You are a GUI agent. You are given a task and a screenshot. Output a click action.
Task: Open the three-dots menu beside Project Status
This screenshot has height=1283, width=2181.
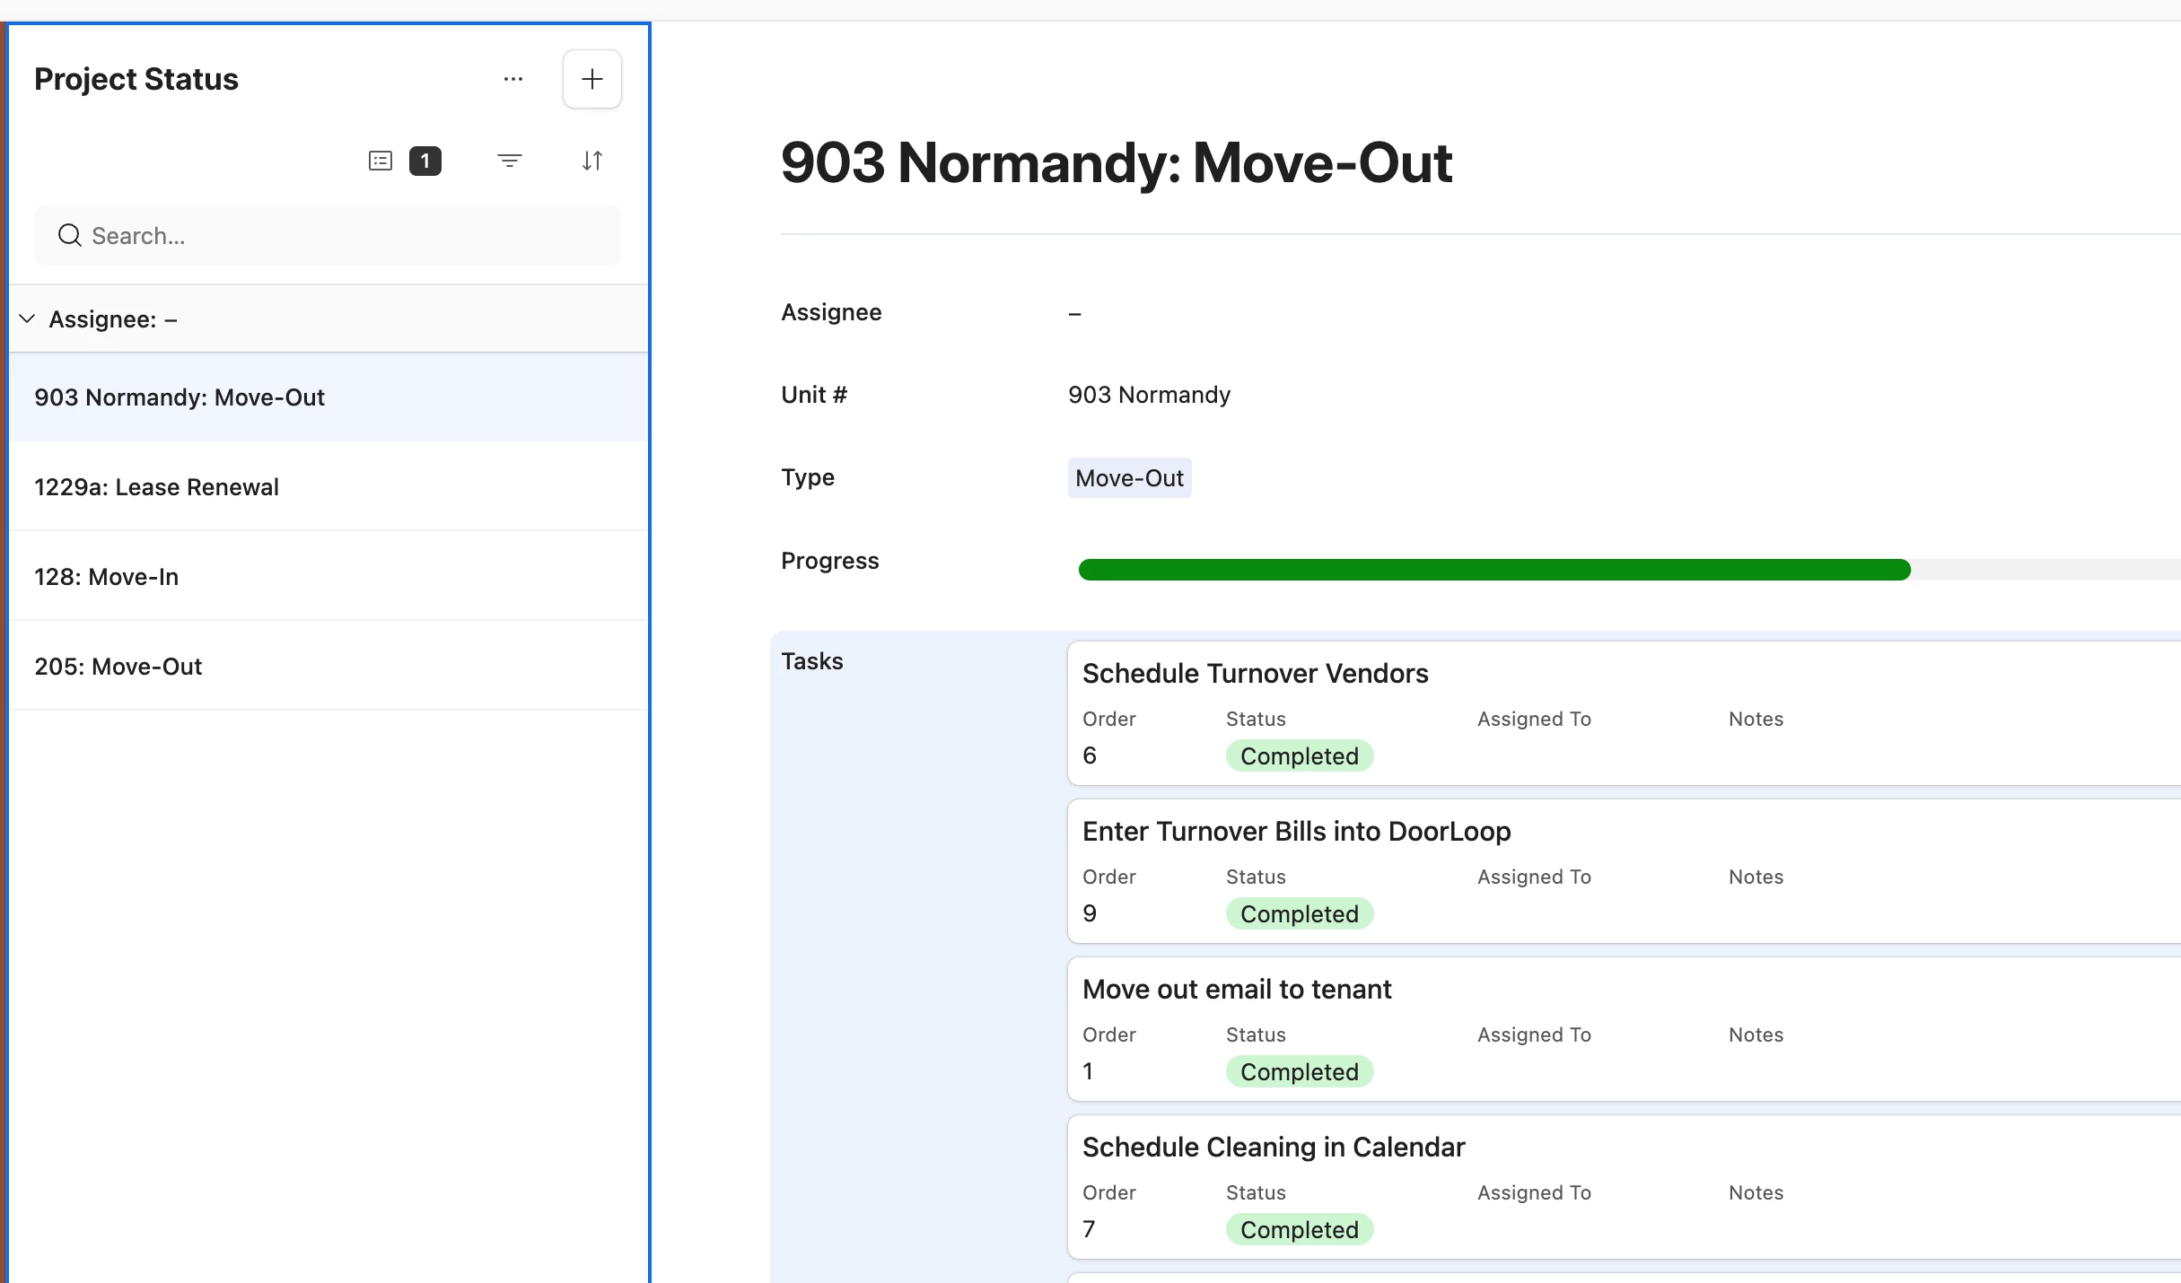tap(513, 79)
